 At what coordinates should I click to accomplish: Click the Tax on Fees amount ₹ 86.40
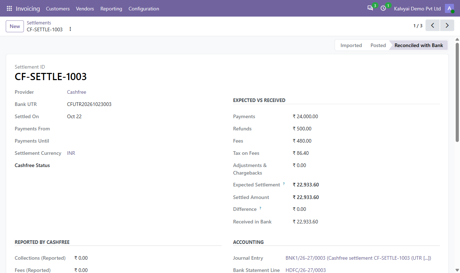(301, 153)
